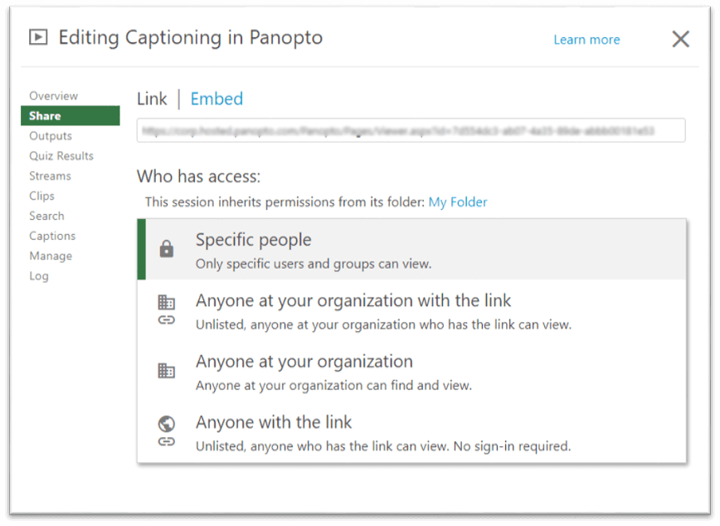Open the My Folder link

point(458,202)
